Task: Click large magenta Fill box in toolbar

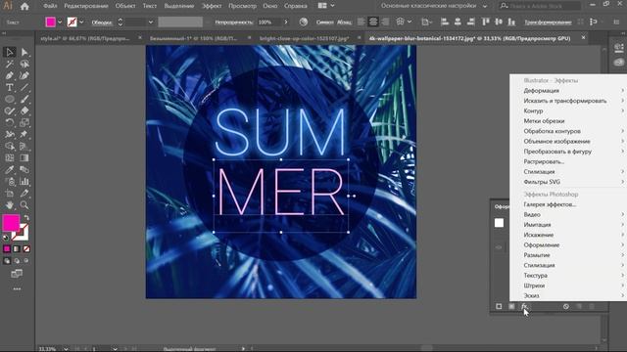Action: 11,223
